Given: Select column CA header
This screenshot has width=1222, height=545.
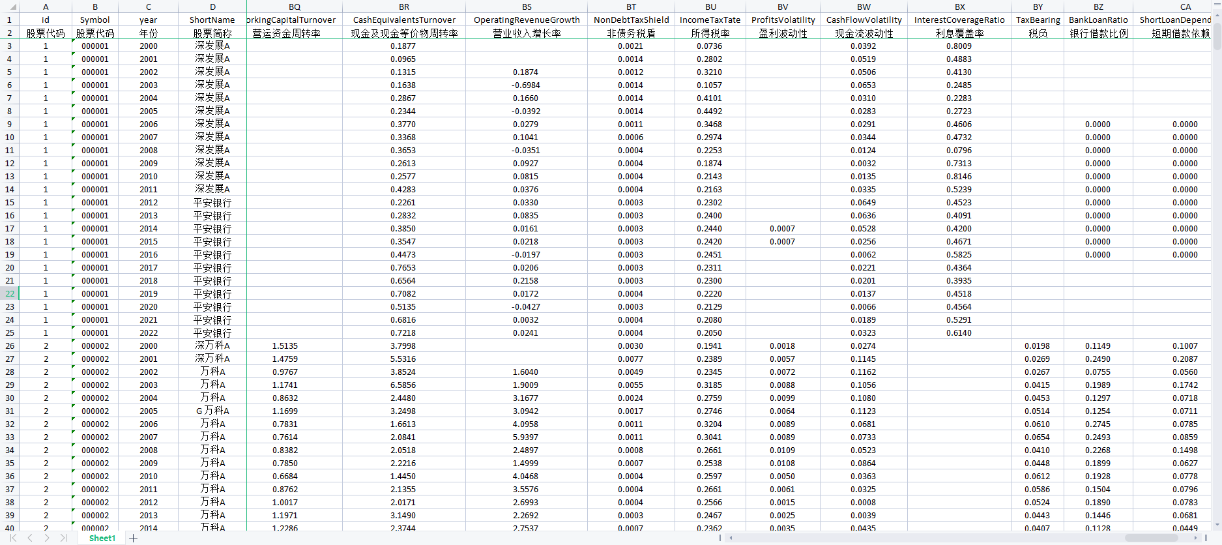Looking at the screenshot, I should tap(1172, 7).
